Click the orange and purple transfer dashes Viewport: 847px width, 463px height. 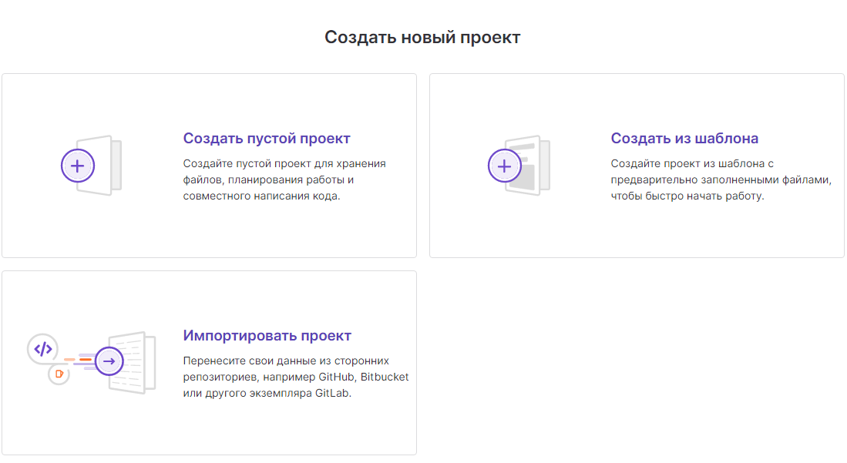coord(79,359)
